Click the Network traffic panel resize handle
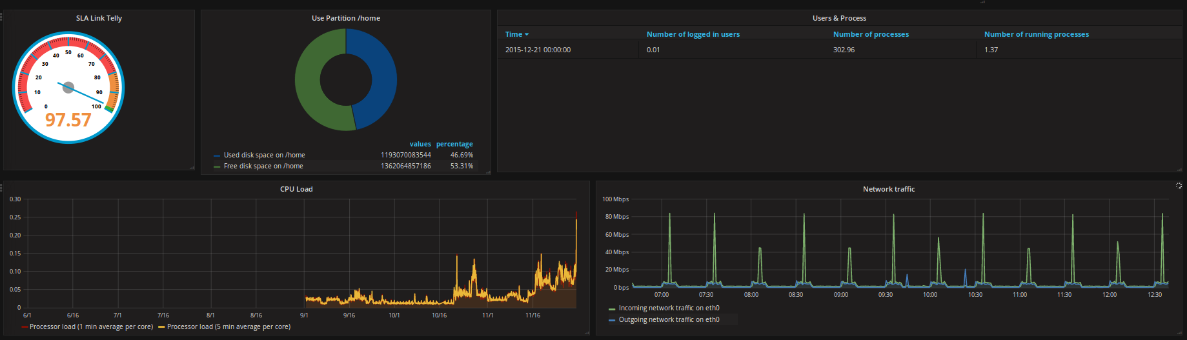This screenshot has width=1187, height=340. (x=1181, y=333)
